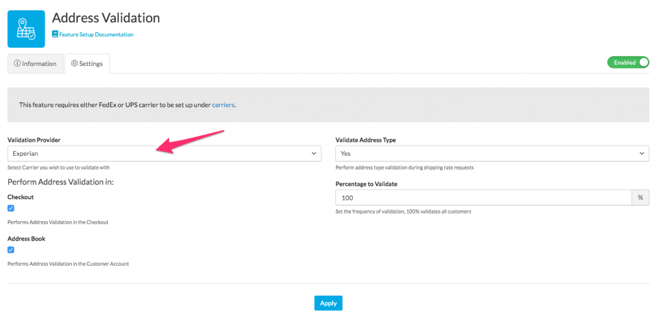The height and width of the screenshot is (326, 663).
Task: Click the Percentage to Validate input field
Action: tap(483, 198)
